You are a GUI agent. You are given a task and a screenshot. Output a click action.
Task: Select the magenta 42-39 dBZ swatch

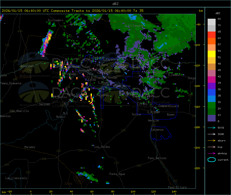pos(211,79)
